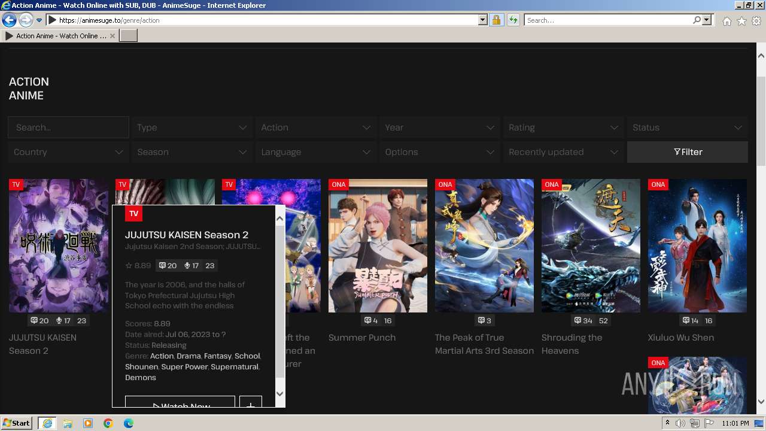Open IE Tools gear icon
The image size is (766, 431).
[x=756, y=21]
